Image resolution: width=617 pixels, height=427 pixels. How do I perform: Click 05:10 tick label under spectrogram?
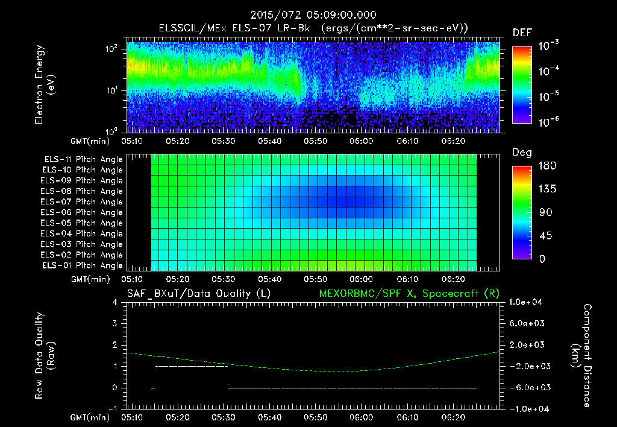[132, 141]
